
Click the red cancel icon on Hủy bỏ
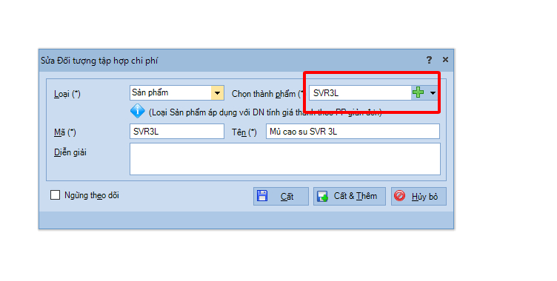(x=400, y=195)
